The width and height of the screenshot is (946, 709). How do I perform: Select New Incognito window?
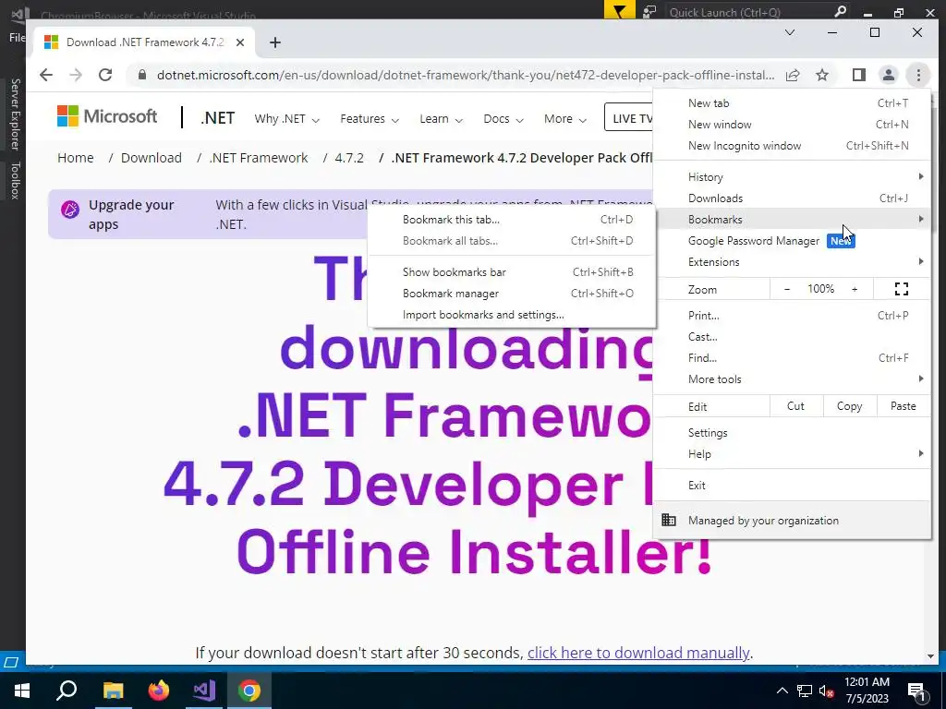[792, 145]
